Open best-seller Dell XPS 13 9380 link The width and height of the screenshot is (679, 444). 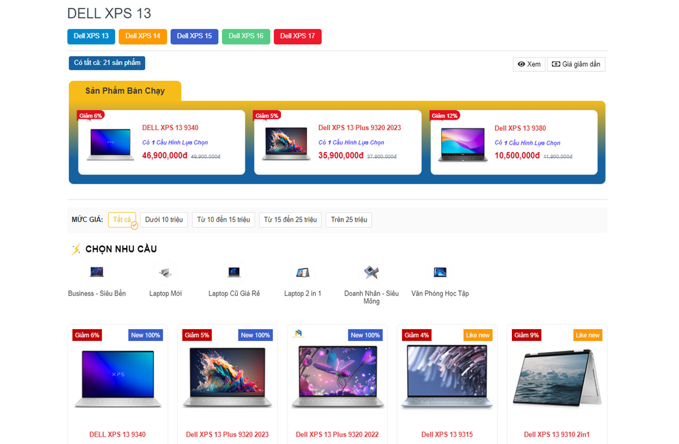[x=520, y=128]
